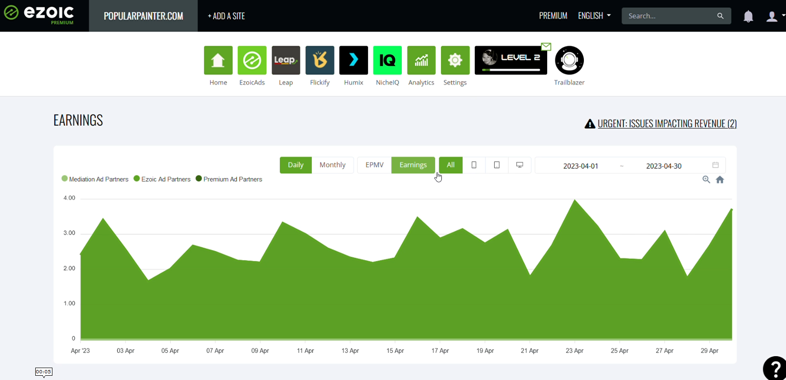Show Earnings metric
Screen dimensions: 786x380
(x=413, y=165)
